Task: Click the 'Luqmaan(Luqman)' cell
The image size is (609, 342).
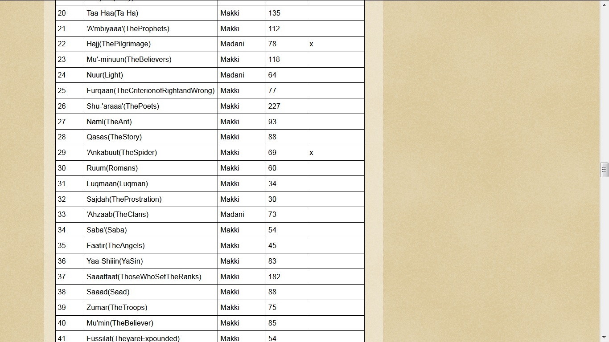Action: [151, 183]
